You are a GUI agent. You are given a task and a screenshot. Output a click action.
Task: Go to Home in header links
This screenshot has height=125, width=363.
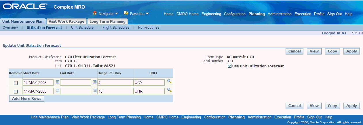pyautogui.click(x=169, y=14)
